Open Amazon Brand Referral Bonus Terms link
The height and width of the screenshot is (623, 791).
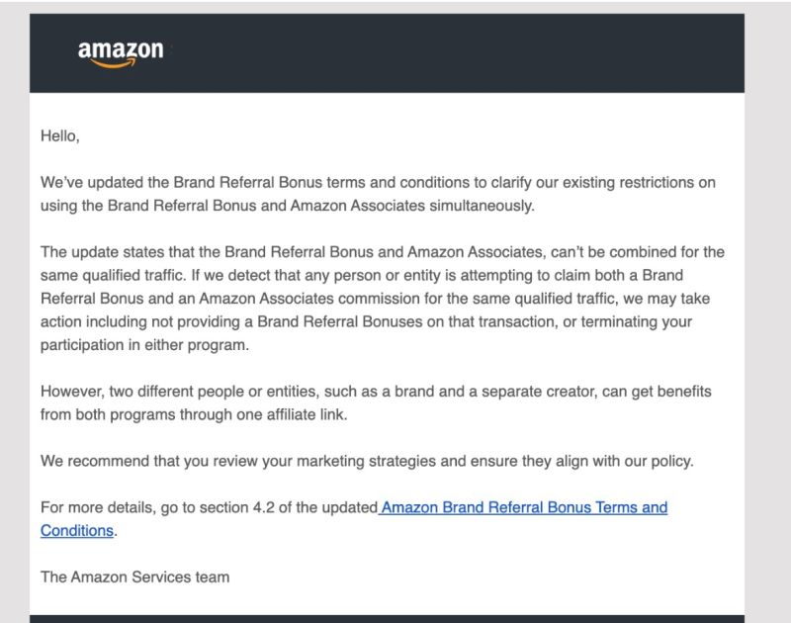524,507
